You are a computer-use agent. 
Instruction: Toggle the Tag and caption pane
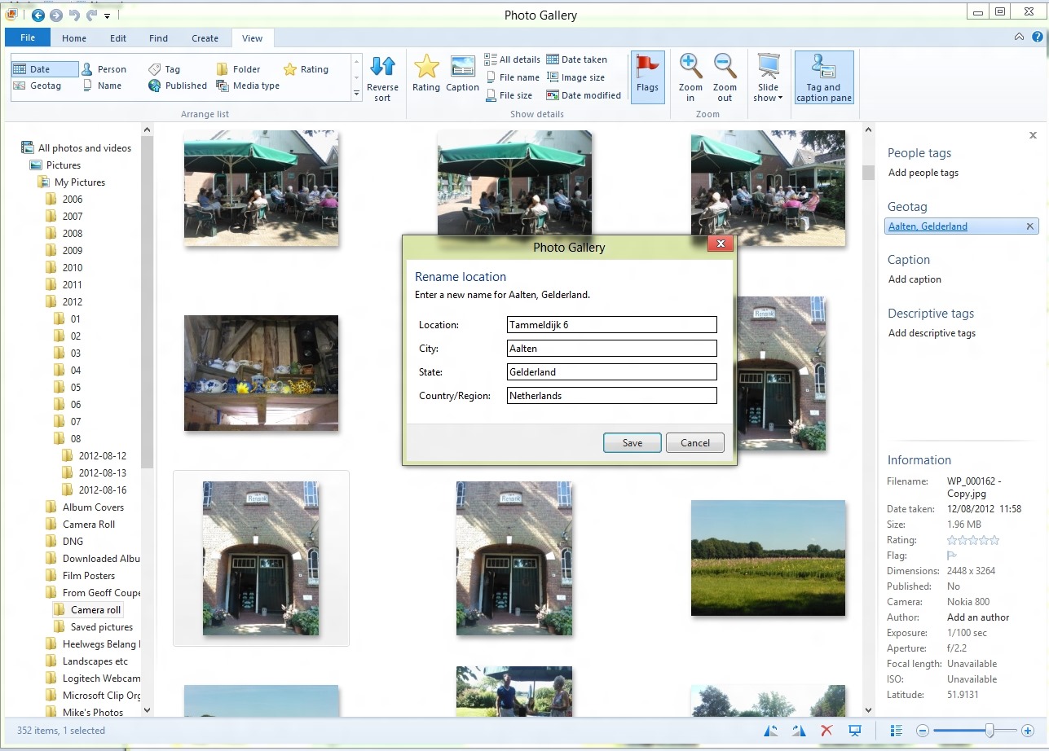tap(823, 77)
